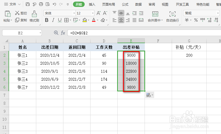Align text right
The image size is (221, 134).
tap(128, 20)
